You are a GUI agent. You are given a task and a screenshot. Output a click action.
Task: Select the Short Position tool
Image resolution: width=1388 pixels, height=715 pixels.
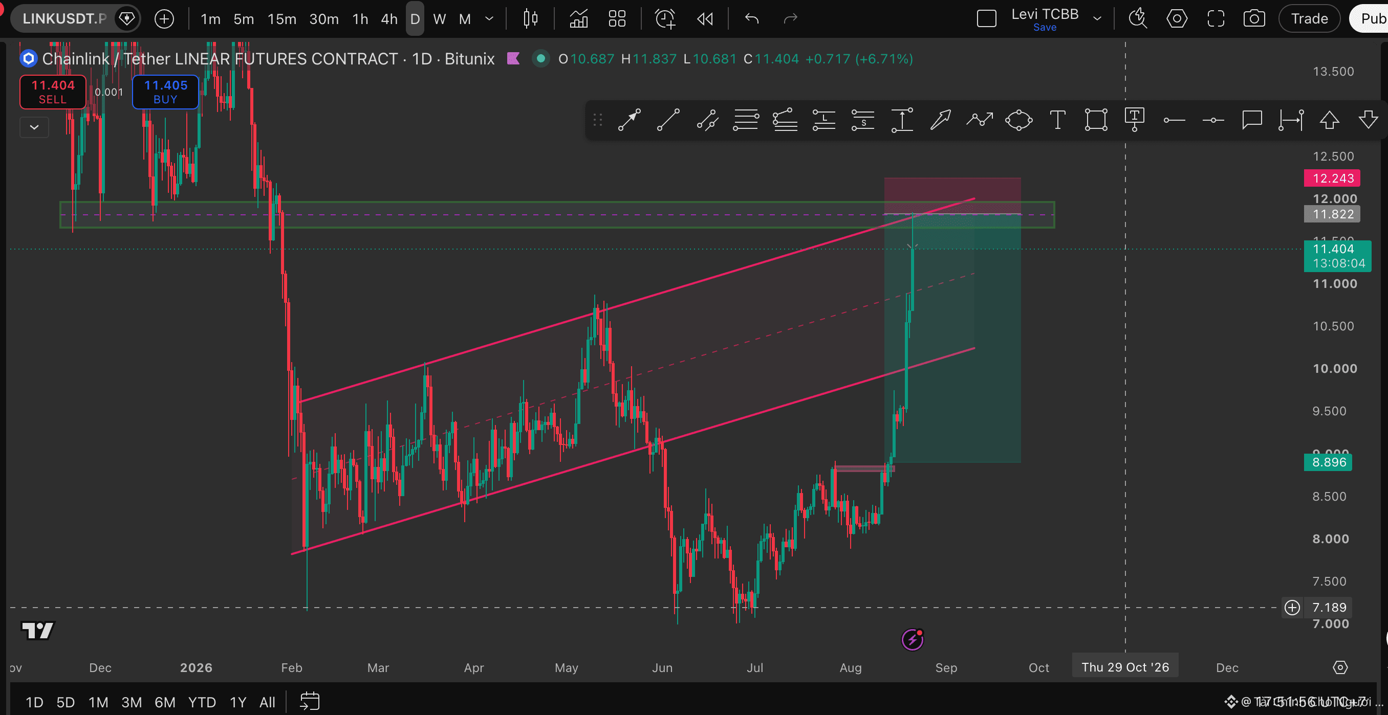863,120
